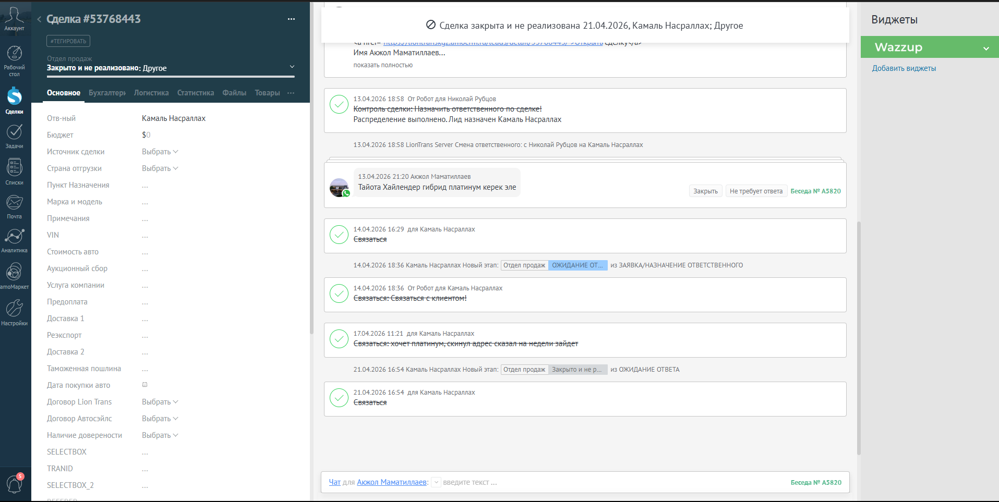This screenshot has height=502, width=999.
Task: Click Акжол Маматиллаев recipient link in chat box
Action: 391,482
